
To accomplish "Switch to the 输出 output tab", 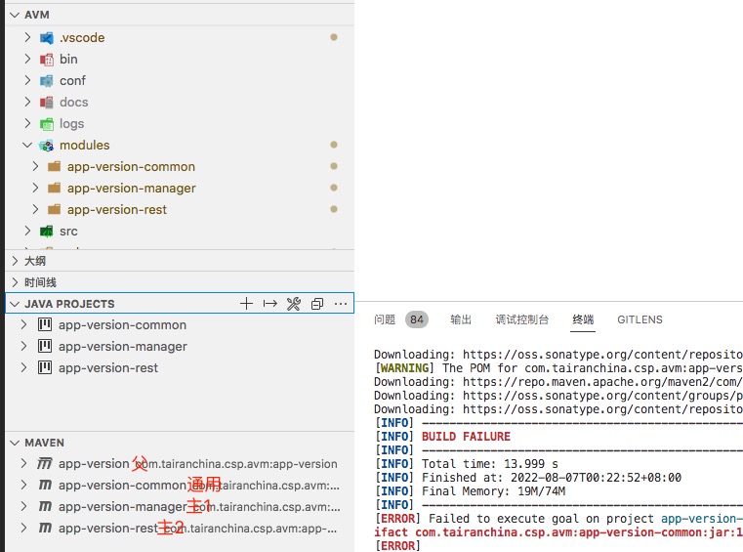I will [x=461, y=319].
